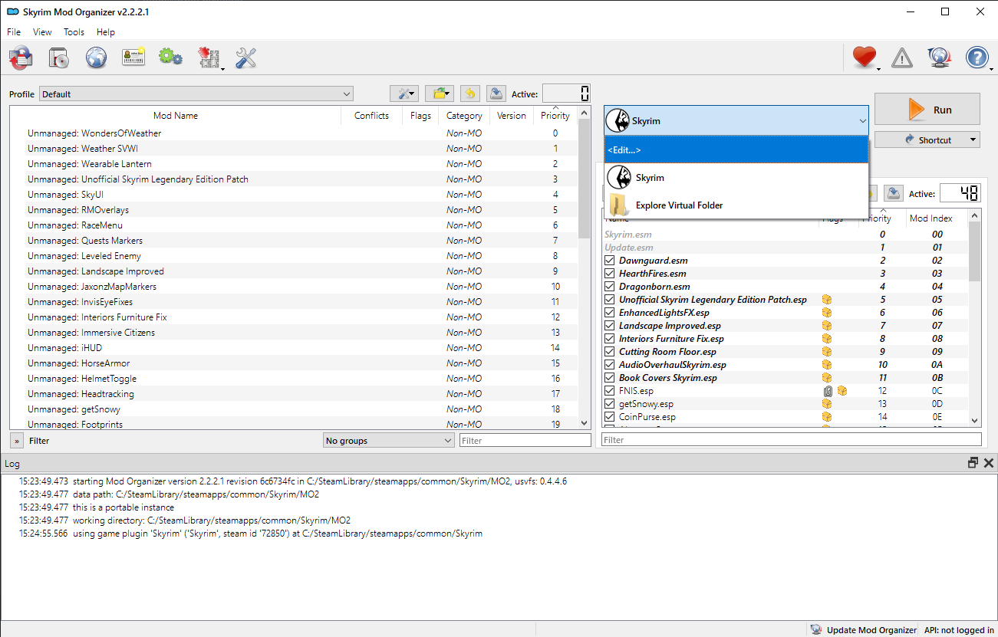The width and height of the screenshot is (998, 637).
Task: Uncheck the EnhancedLightsFX.esp checkbox
Action: point(610,313)
